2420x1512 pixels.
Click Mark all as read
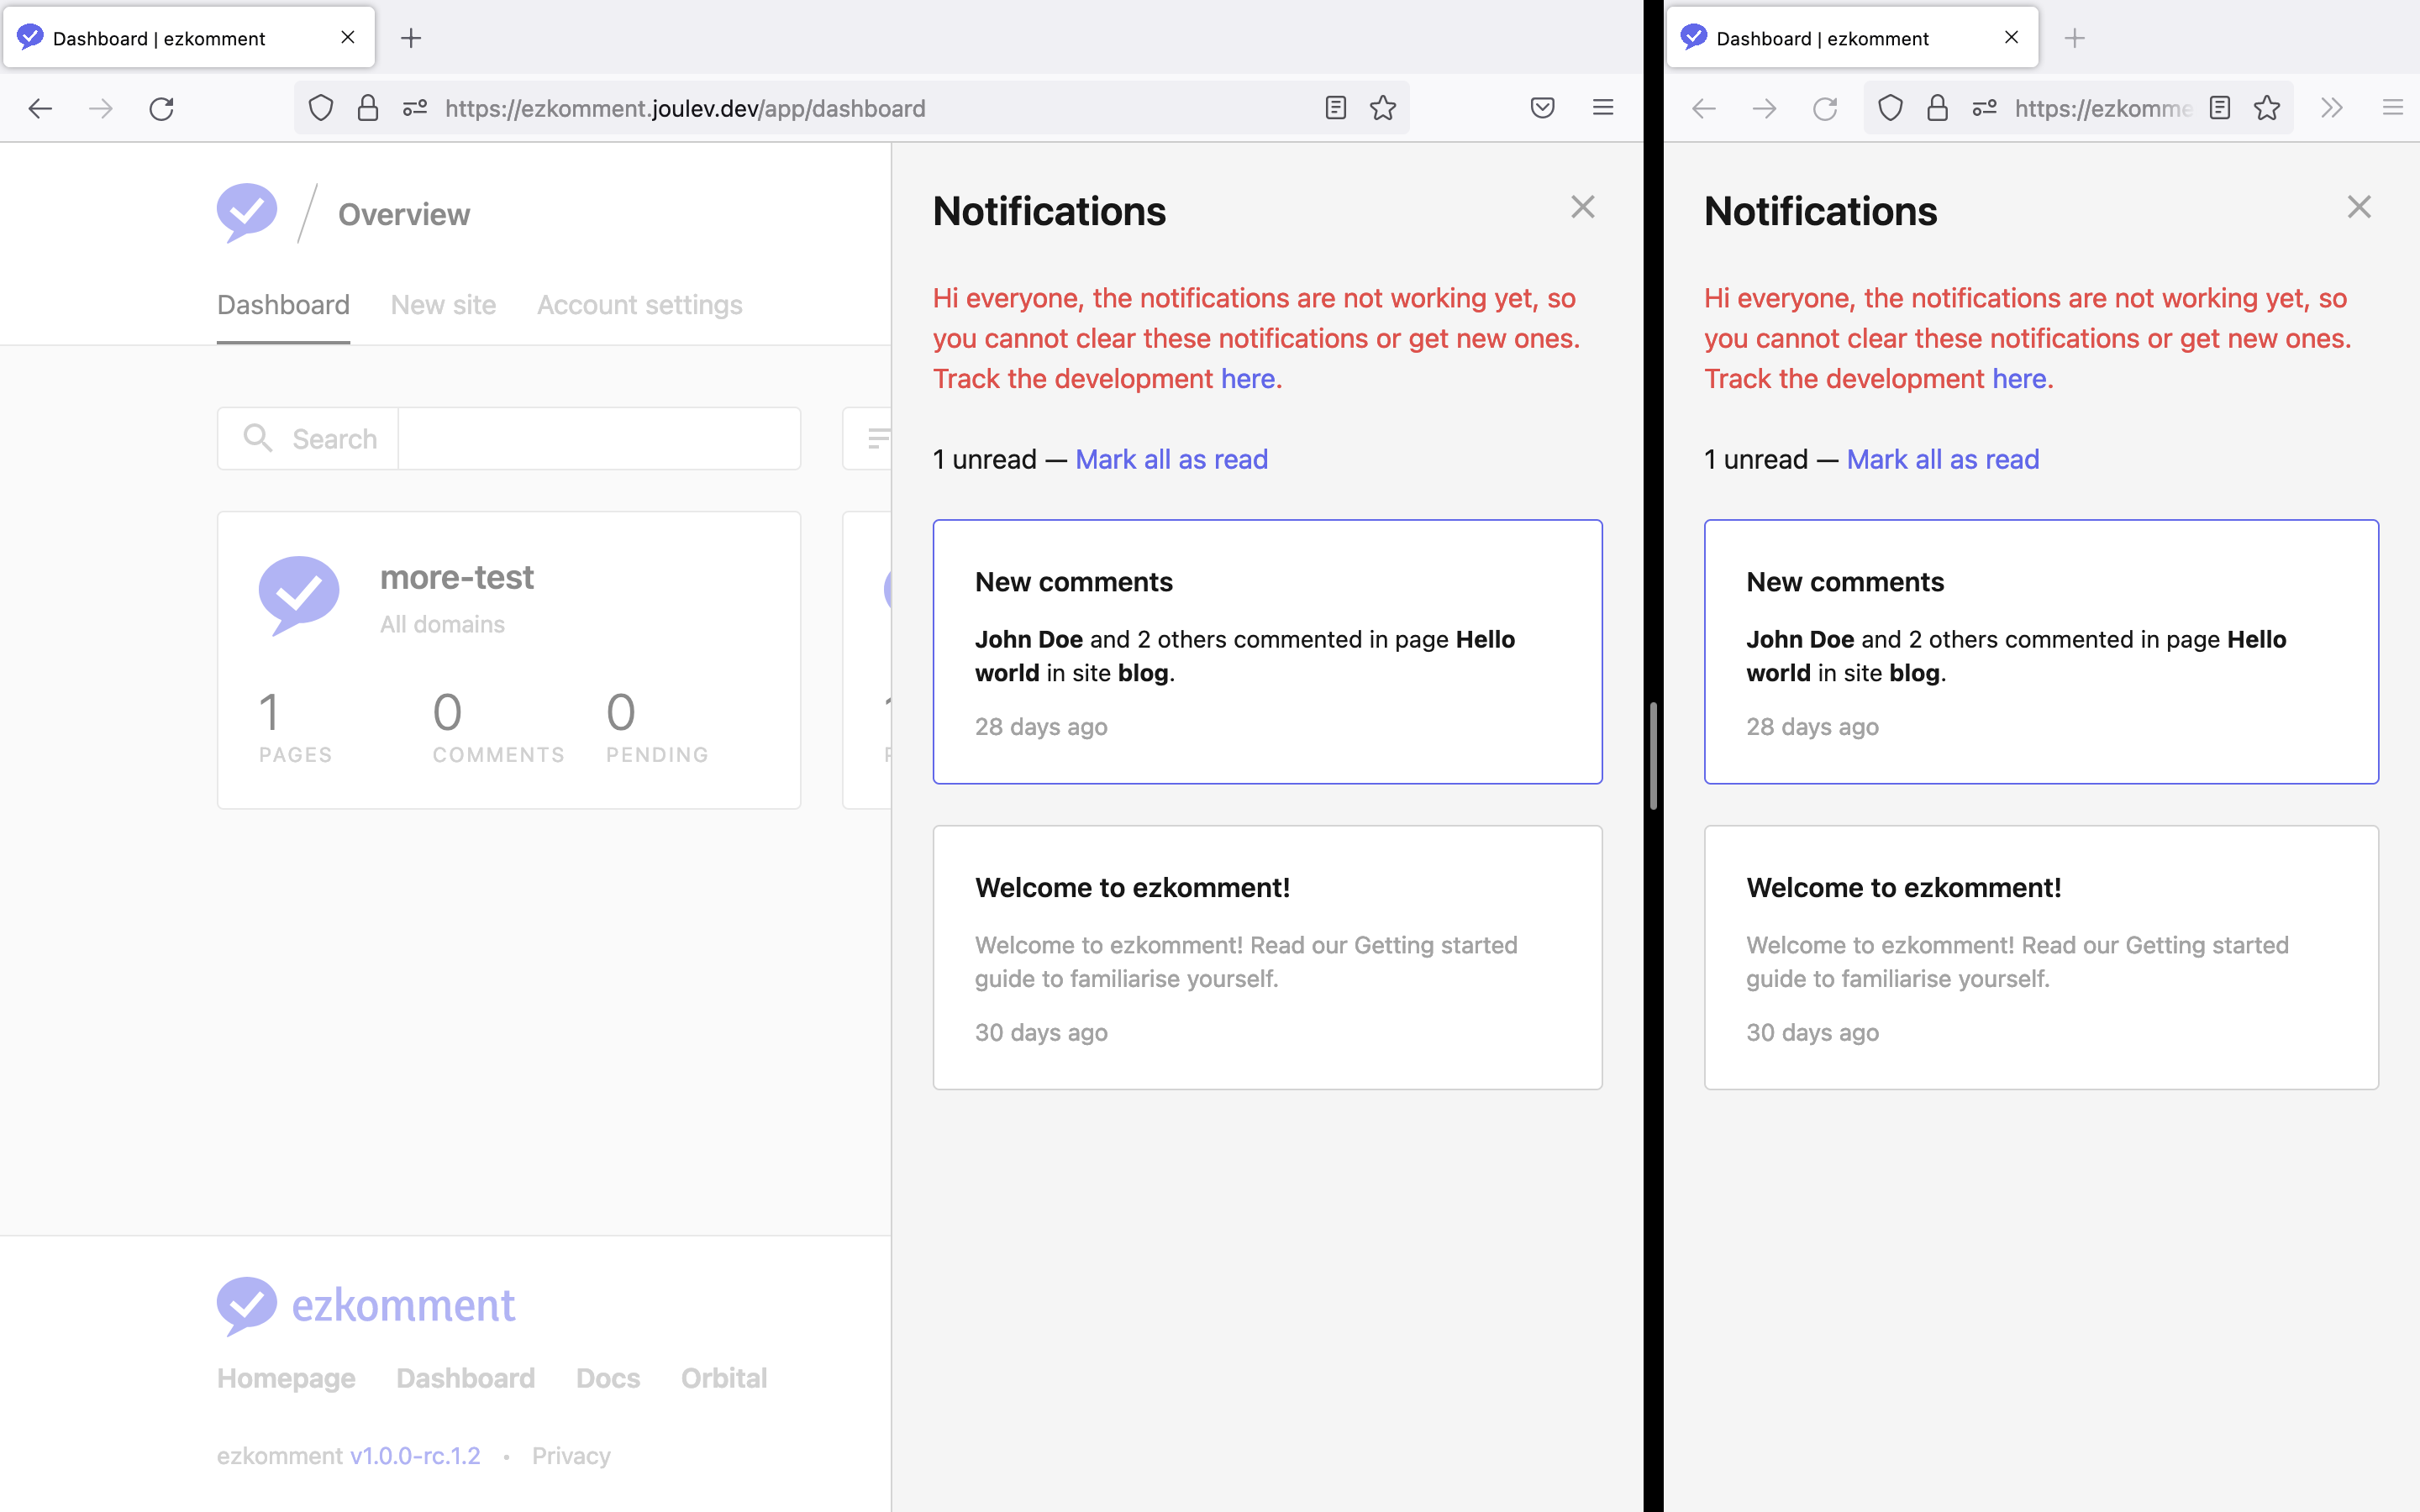click(x=1171, y=459)
